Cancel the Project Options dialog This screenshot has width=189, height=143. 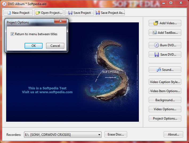55,46
